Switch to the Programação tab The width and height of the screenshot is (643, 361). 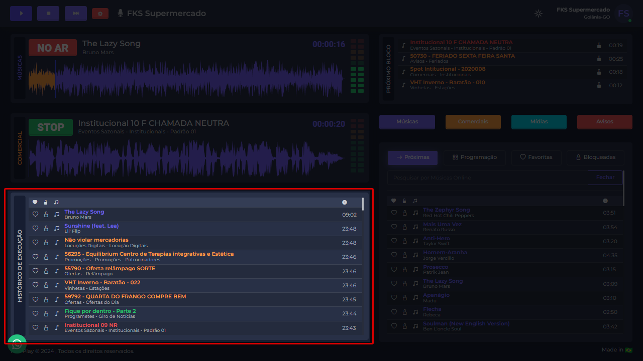pos(475,157)
